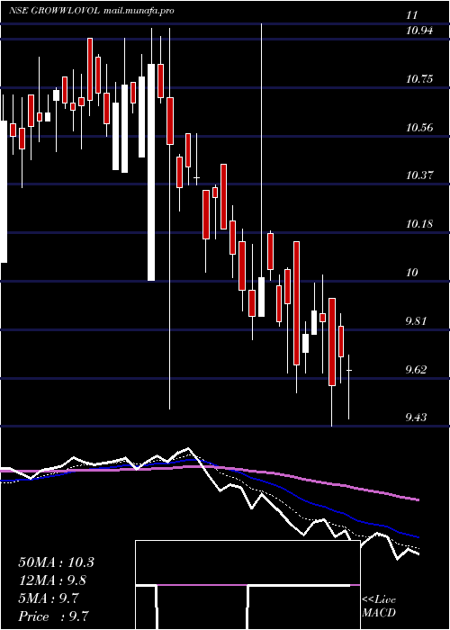
Task: Click the 11 price axis label
Action: tap(412, 15)
